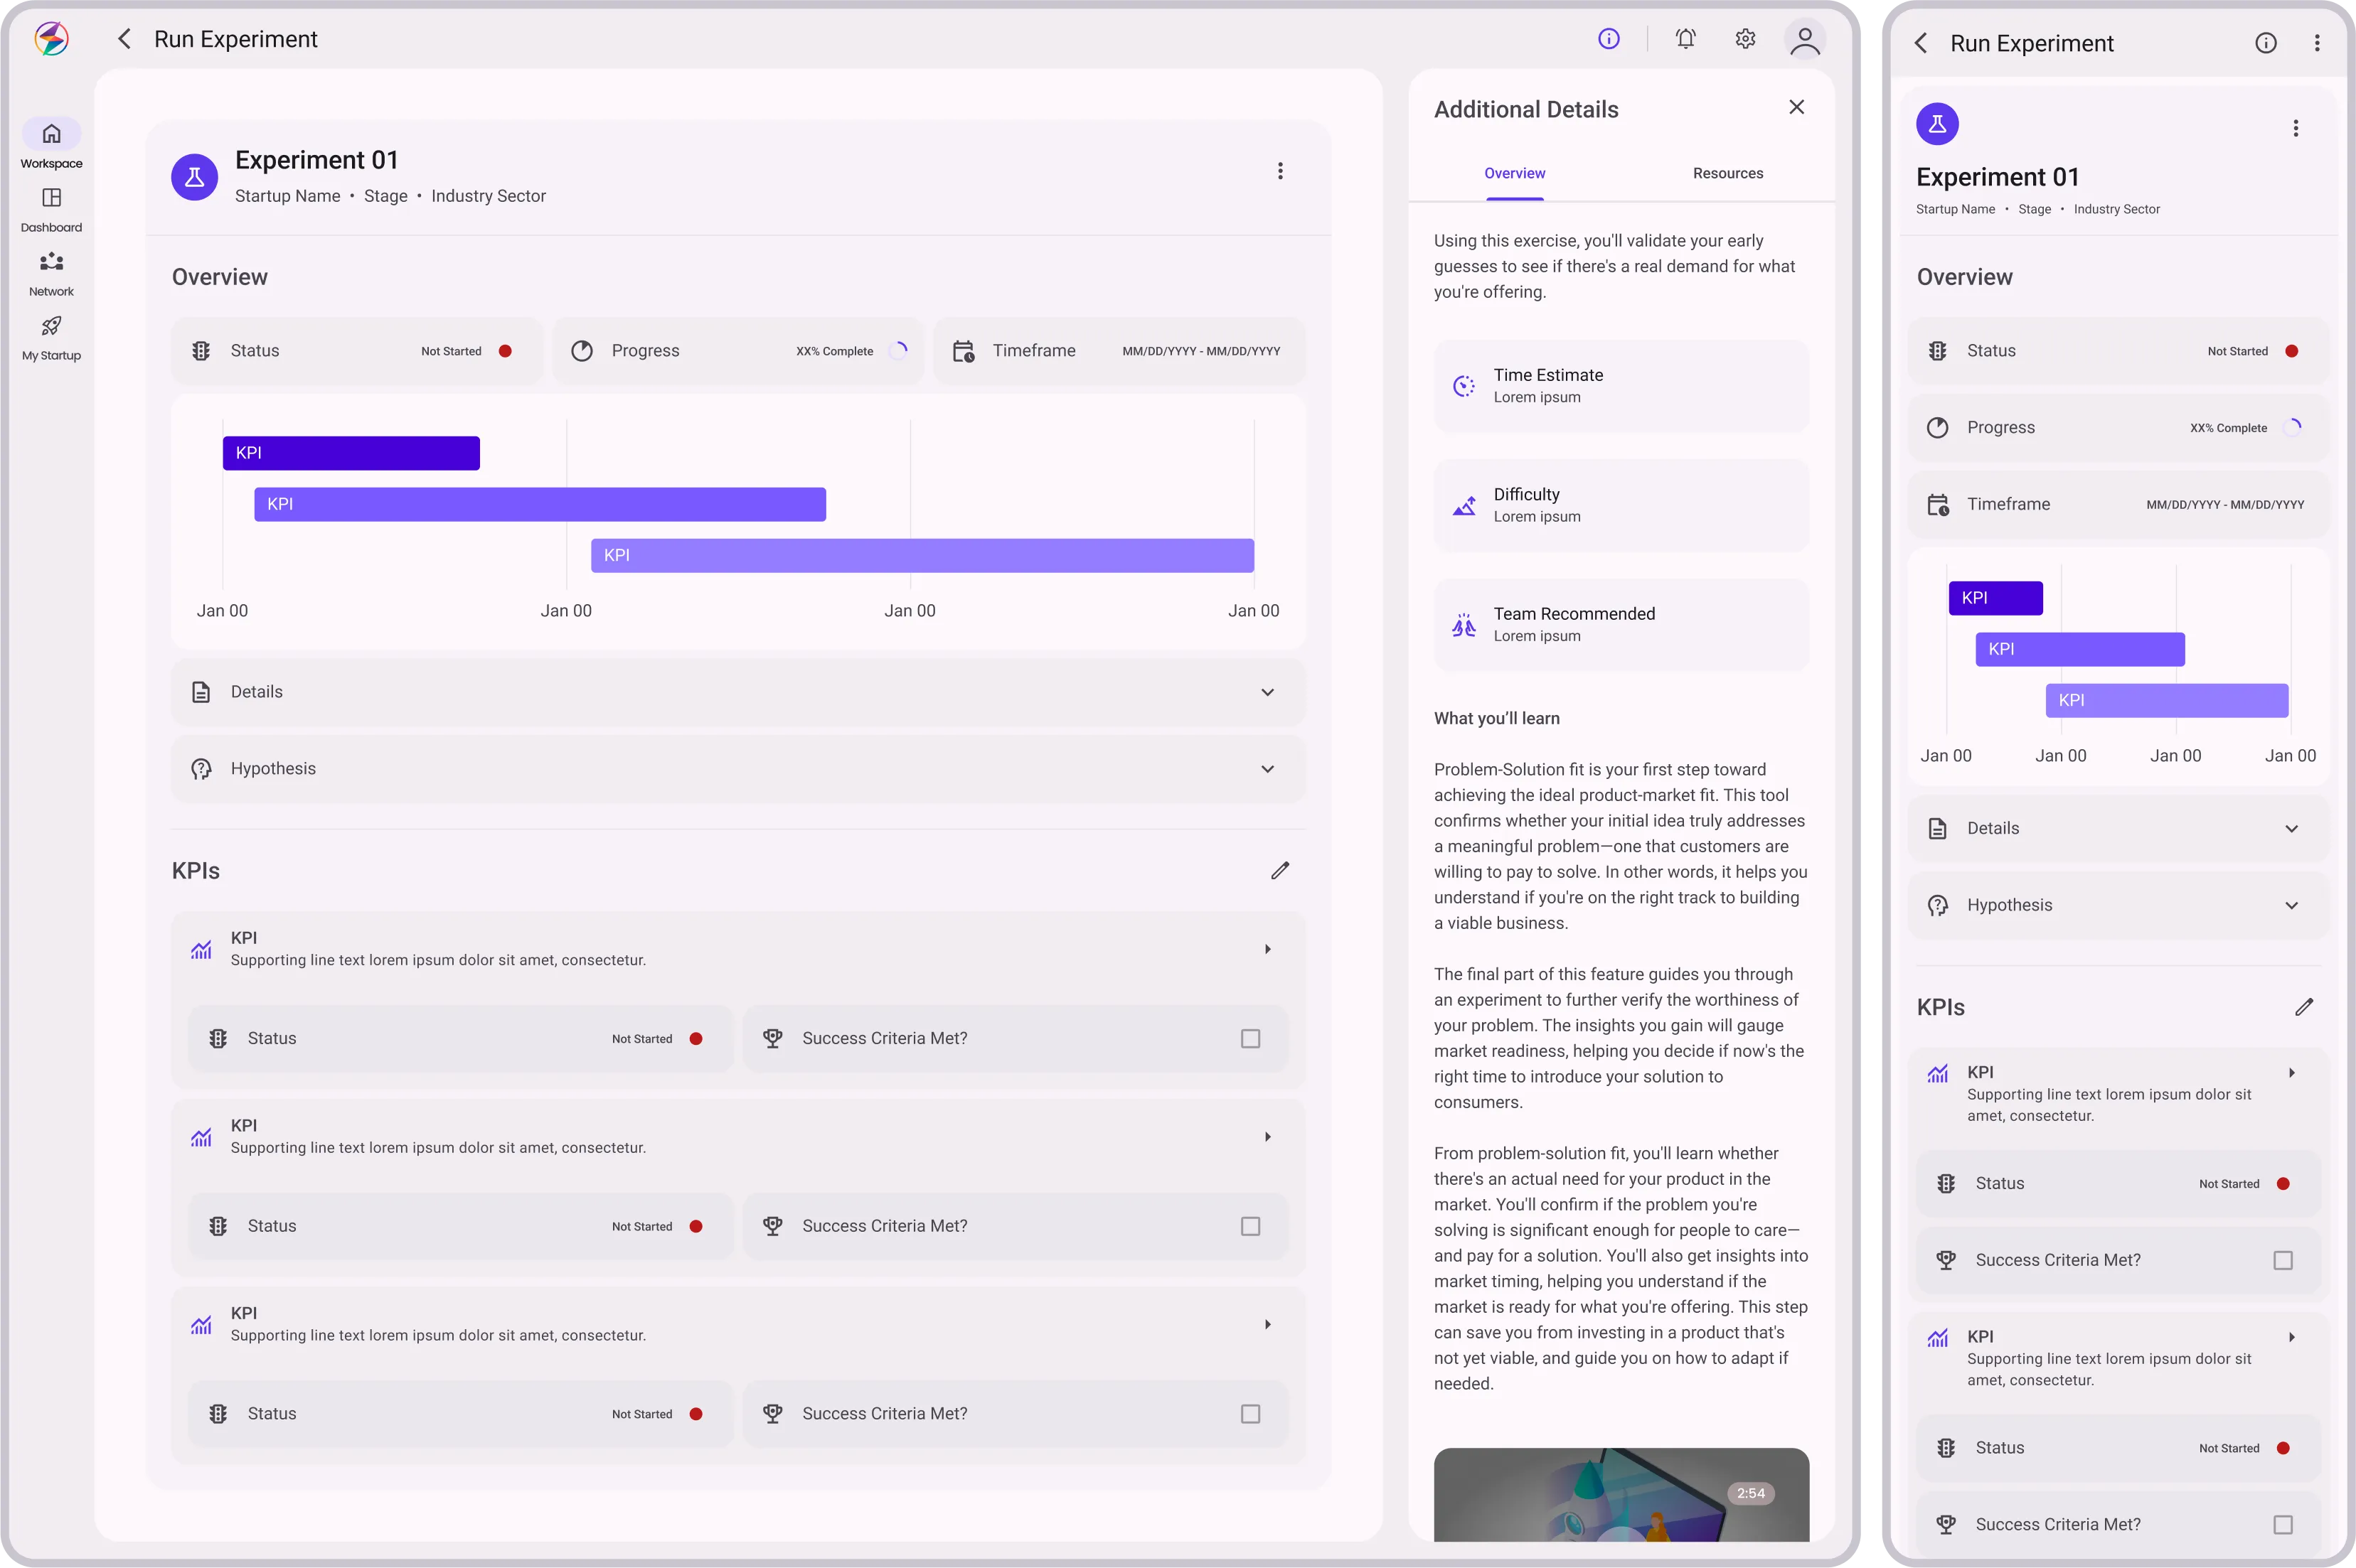Screen dimensions: 2356x1568
Task: Click the longest light-purple KPI timeline bar
Action: [922, 555]
